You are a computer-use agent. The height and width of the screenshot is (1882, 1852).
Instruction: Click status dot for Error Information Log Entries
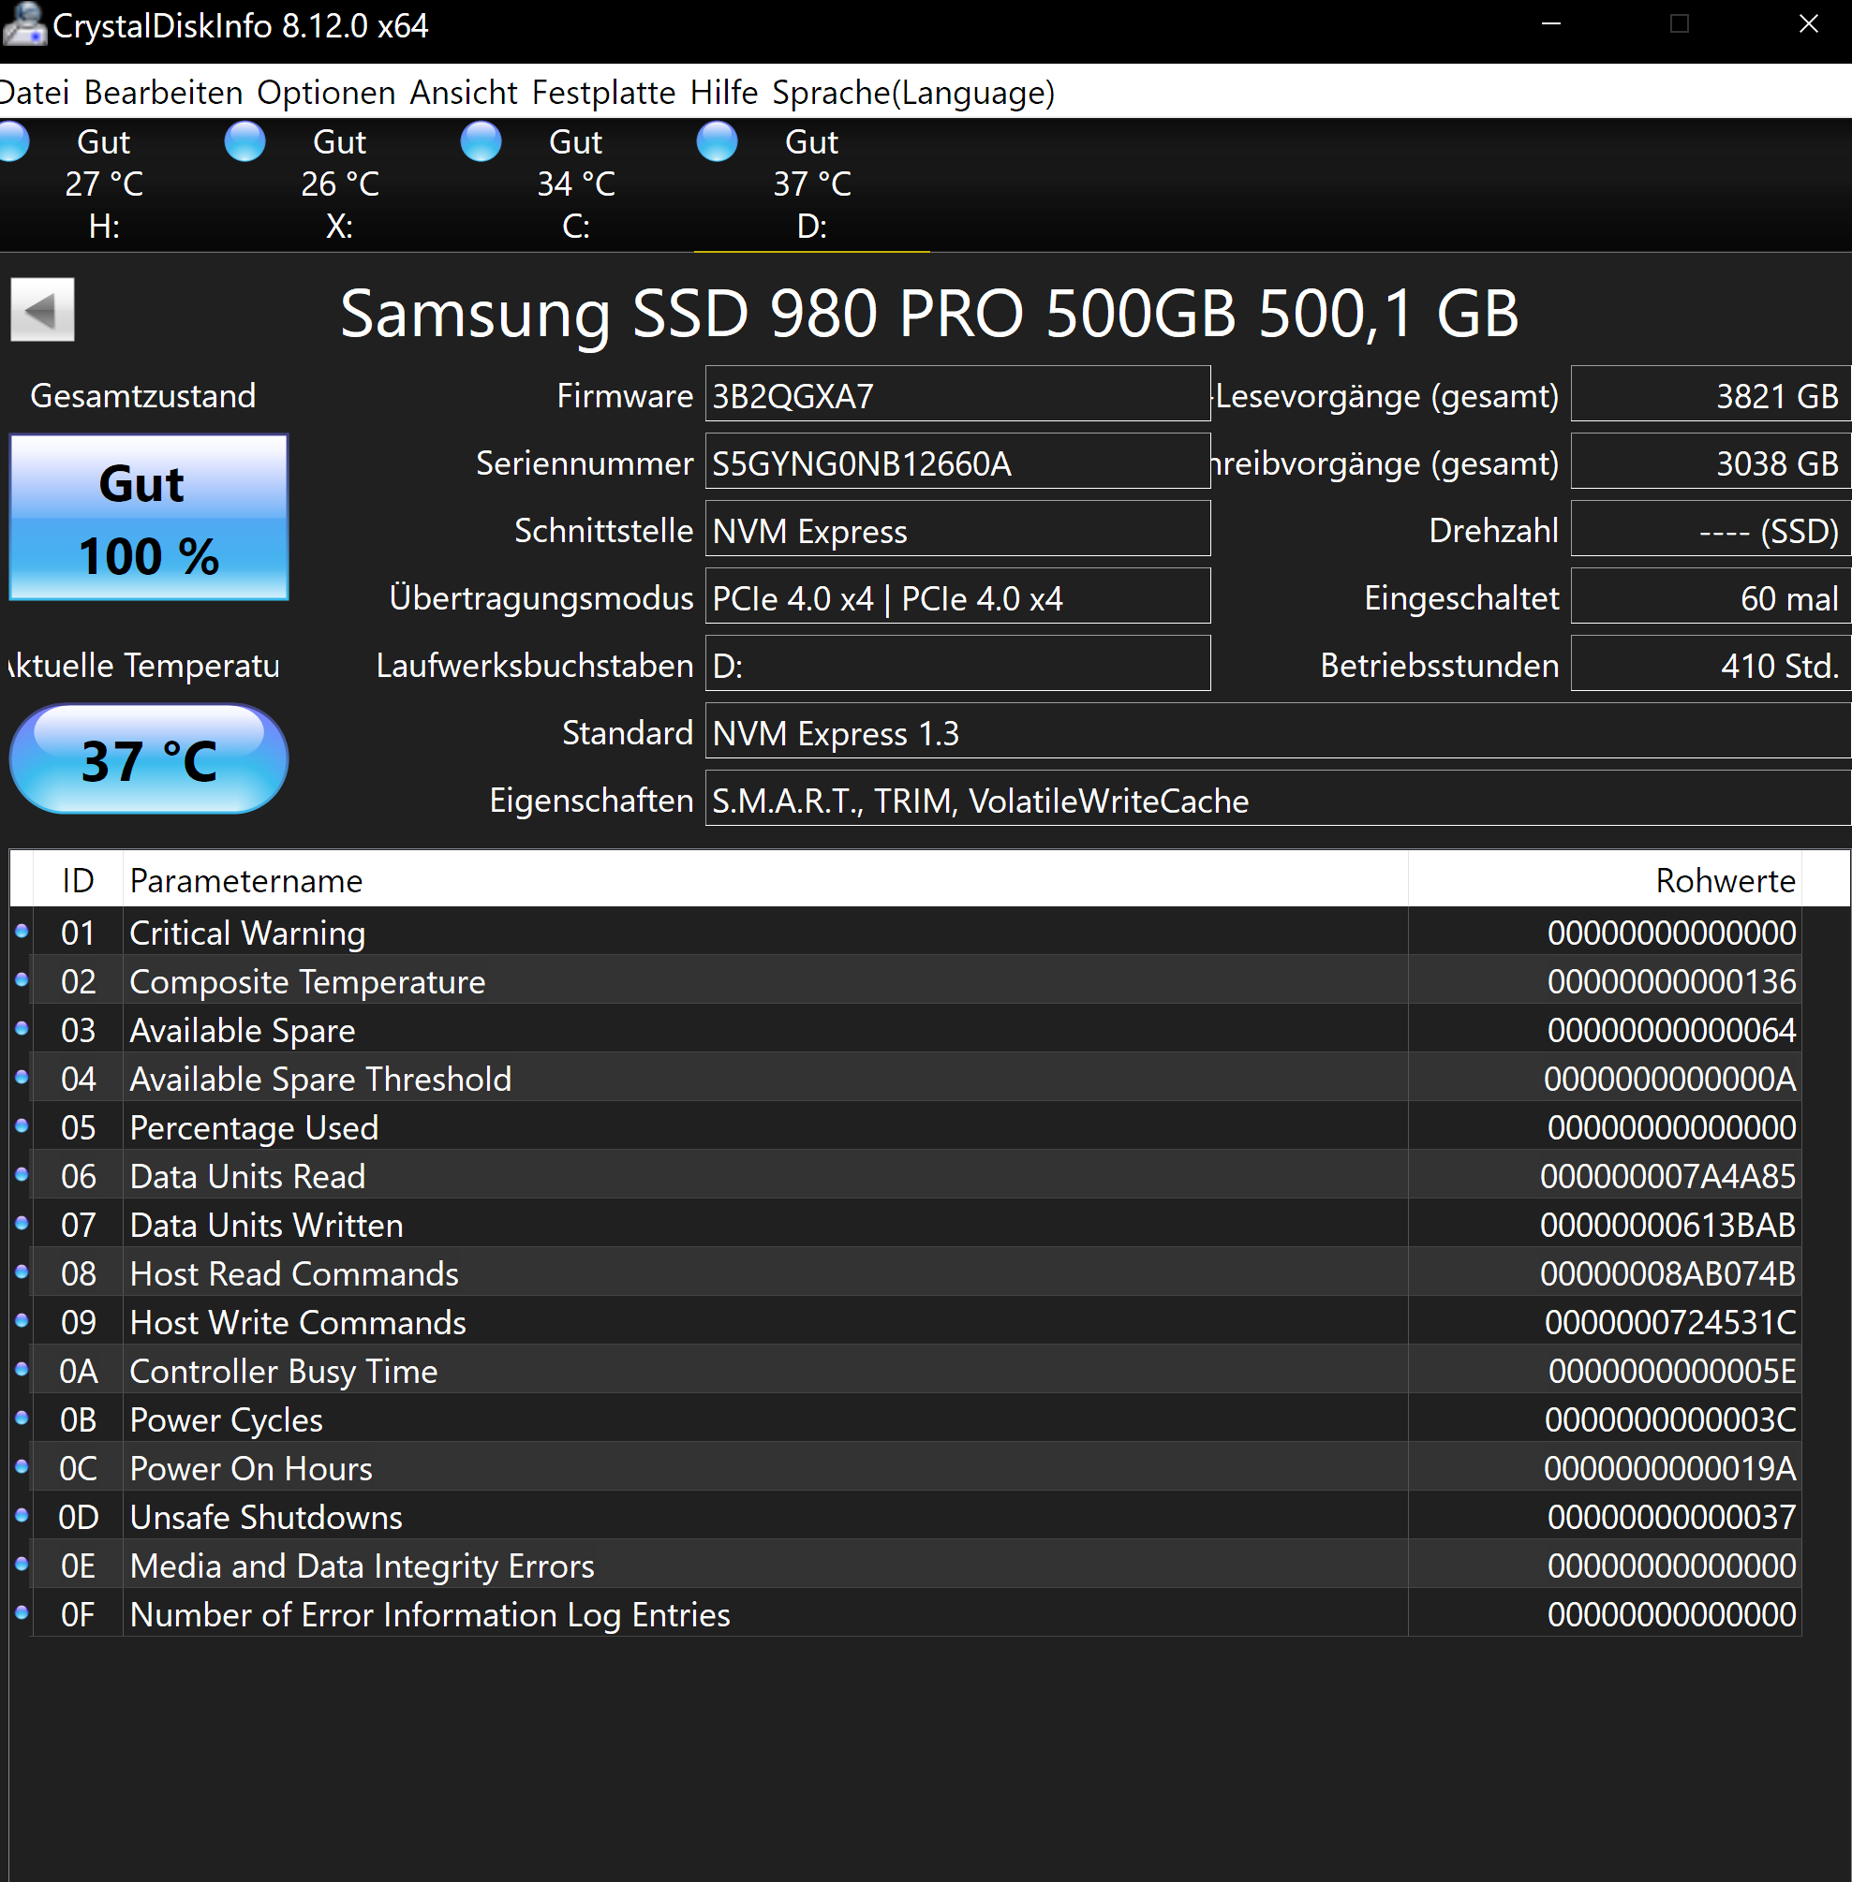[22, 1612]
